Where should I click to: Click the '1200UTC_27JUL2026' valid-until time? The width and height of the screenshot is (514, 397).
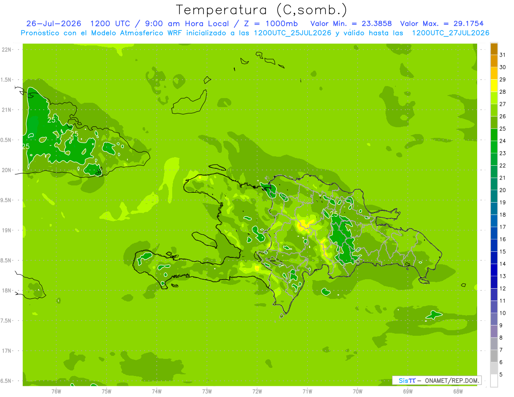[x=451, y=33]
